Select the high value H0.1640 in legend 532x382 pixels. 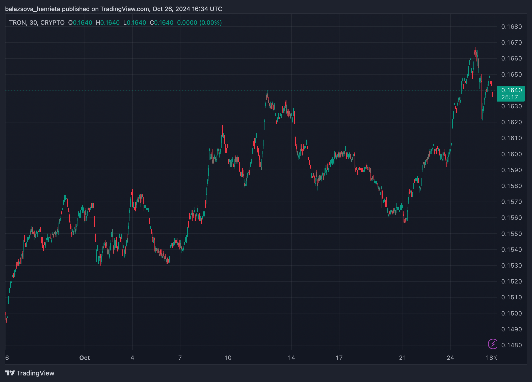(108, 23)
